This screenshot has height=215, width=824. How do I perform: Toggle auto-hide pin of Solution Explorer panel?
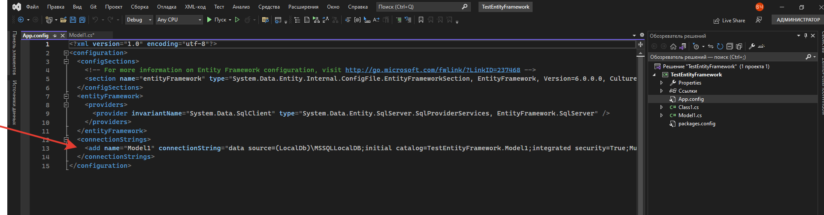coord(806,36)
